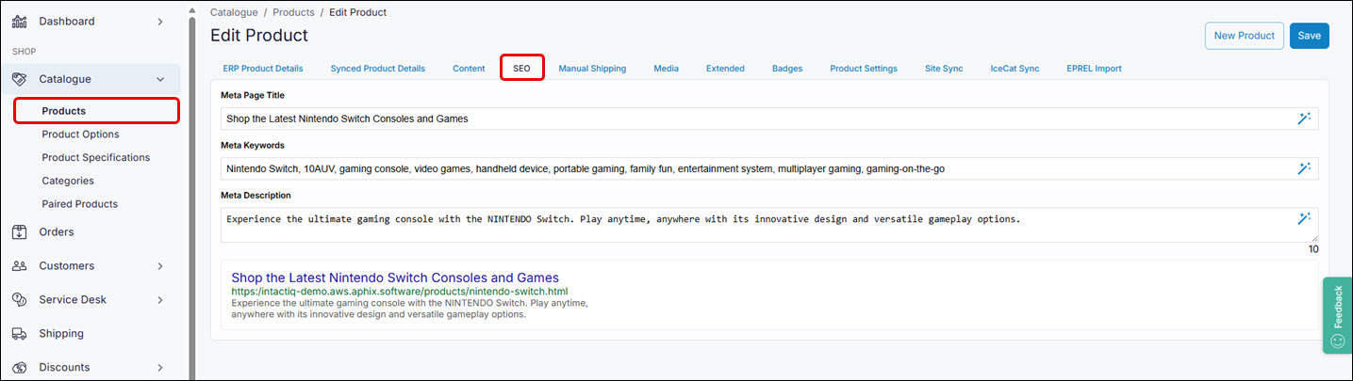Click the blue search preview title
This screenshot has width=1353, height=381.
pos(395,278)
